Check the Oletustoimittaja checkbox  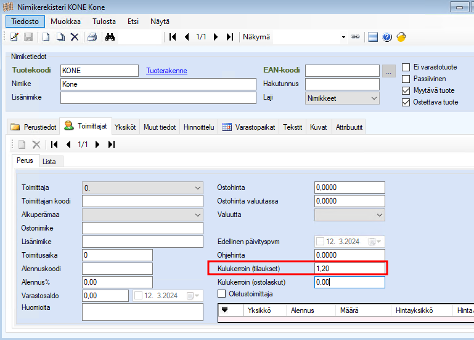[222, 293]
